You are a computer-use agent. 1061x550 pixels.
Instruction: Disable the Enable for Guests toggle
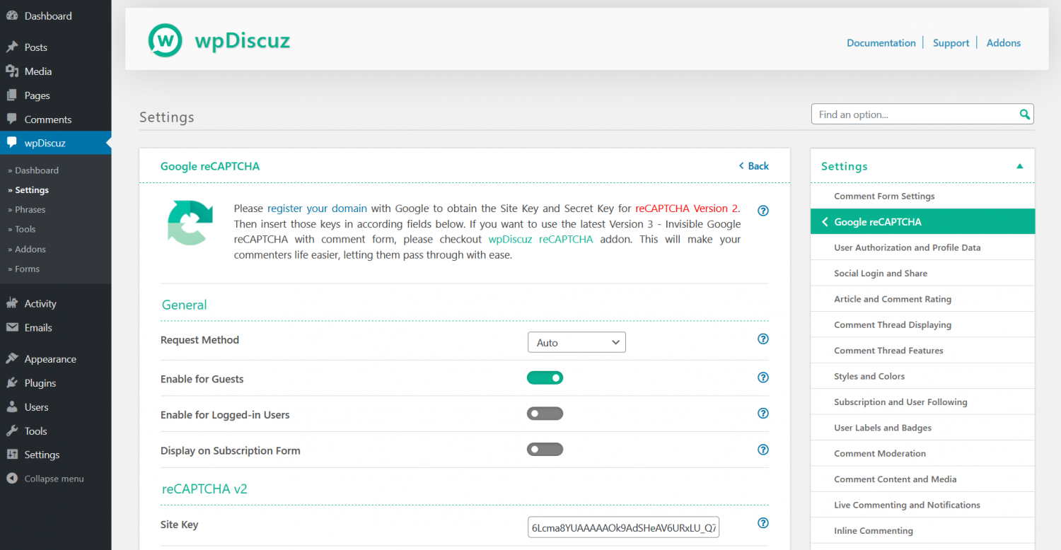click(545, 378)
